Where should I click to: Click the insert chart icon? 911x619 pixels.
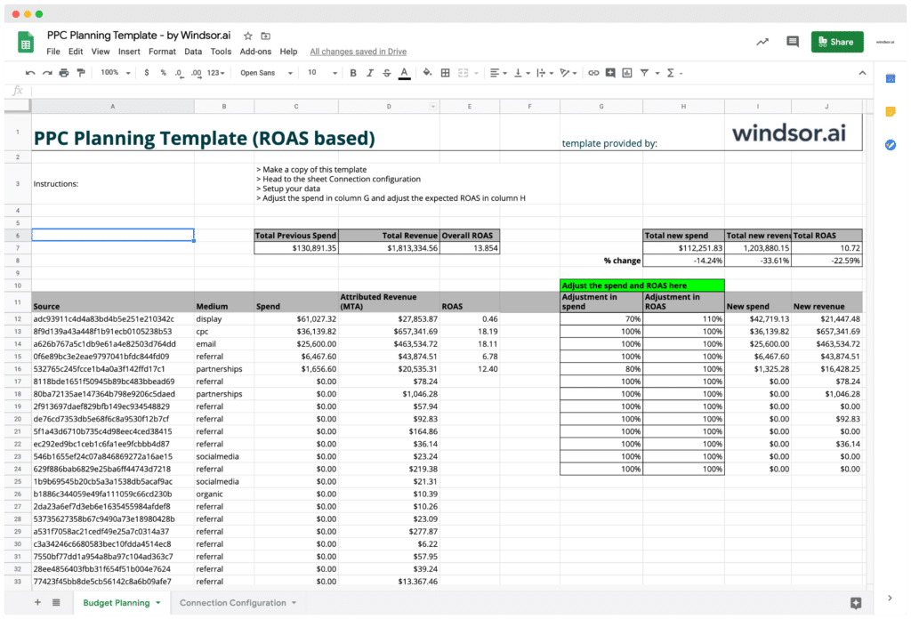627,73
